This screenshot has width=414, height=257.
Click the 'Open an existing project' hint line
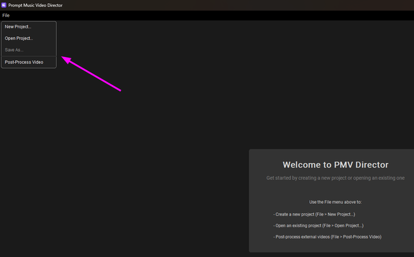click(318, 225)
